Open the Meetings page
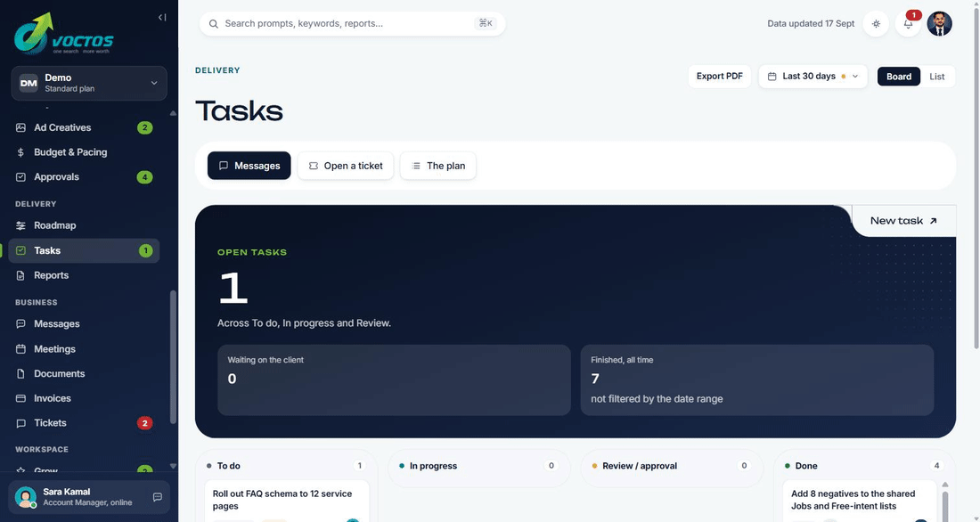This screenshot has width=980, height=522. point(85,349)
